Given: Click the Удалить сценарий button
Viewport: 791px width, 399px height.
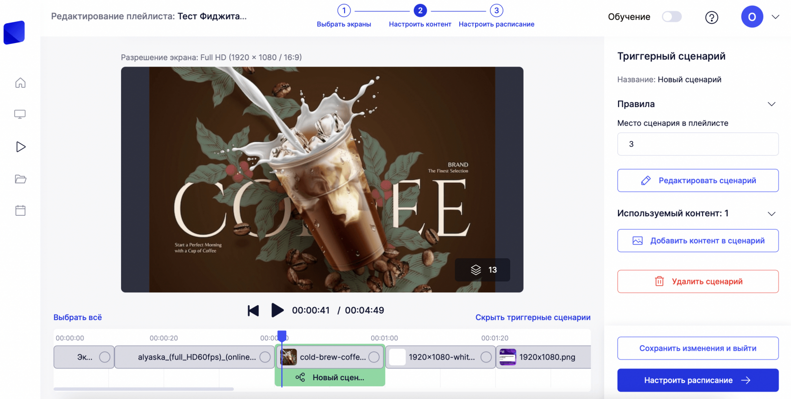Looking at the screenshot, I should pyautogui.click(x=698, y=281).
